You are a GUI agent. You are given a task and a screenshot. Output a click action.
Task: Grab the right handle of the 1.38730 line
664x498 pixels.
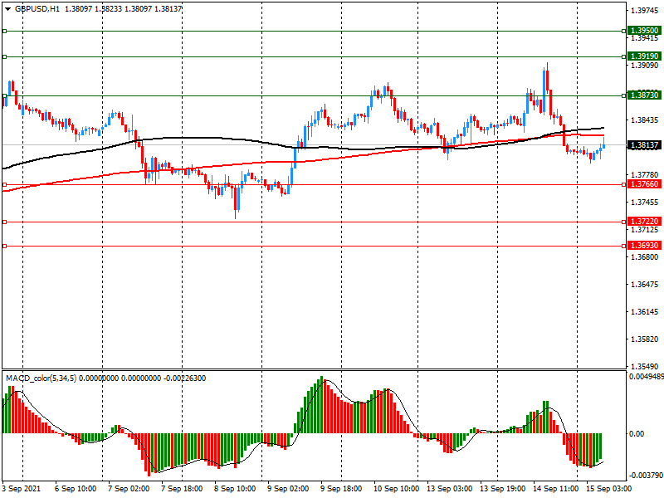click(x=624, y=95)
